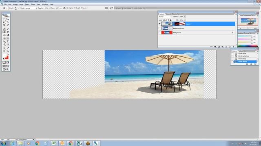
Task: Select the Blur tool
Action: [4, 38]
